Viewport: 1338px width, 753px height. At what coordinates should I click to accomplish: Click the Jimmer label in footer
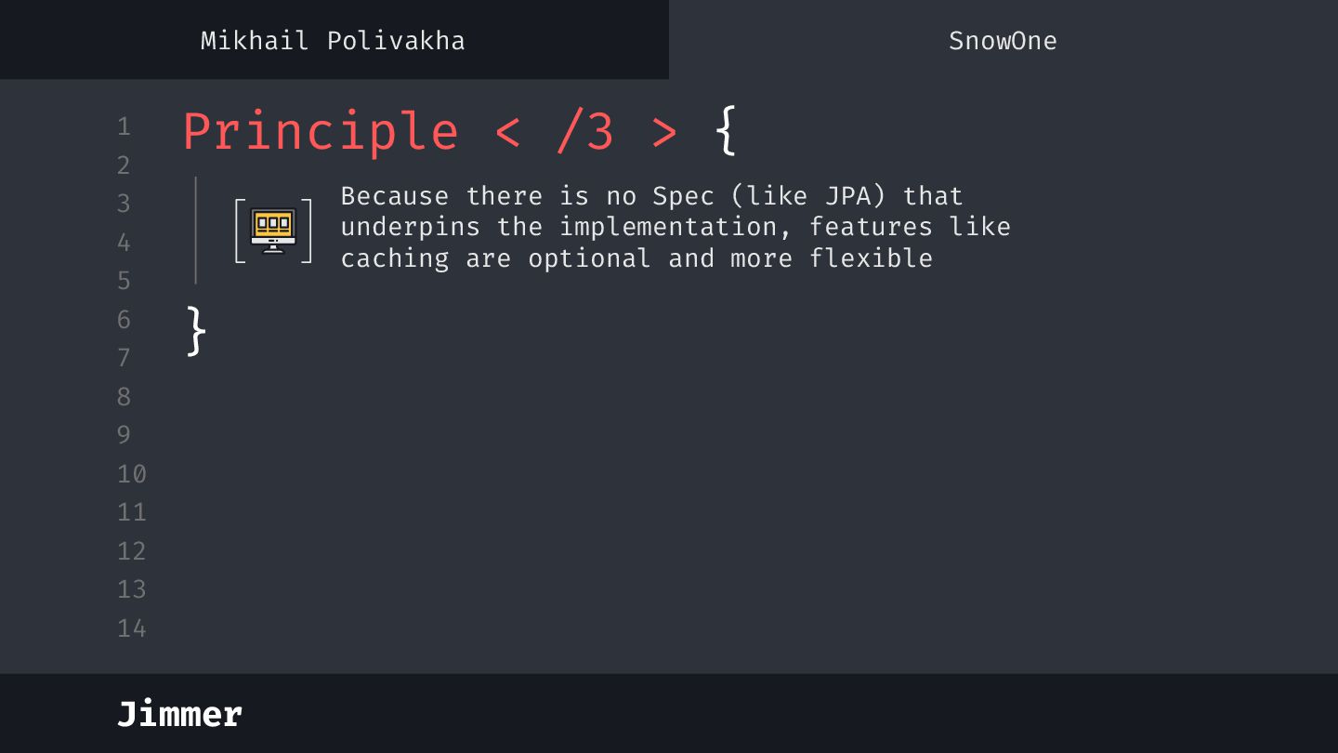179,714
